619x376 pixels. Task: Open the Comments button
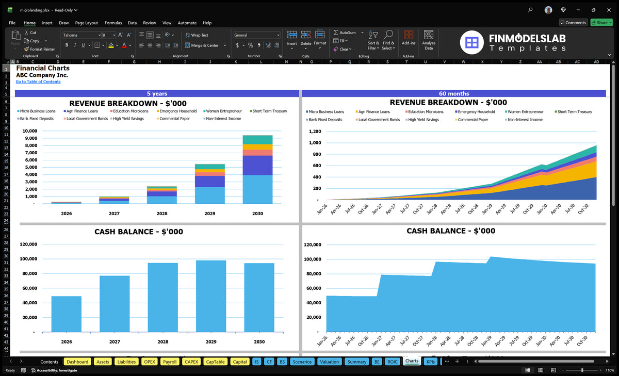click(x=573, y=23)
